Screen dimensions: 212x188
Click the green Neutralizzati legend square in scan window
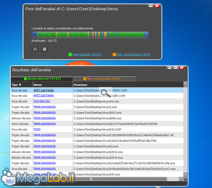pyautogui.click(x=70, y=54)
